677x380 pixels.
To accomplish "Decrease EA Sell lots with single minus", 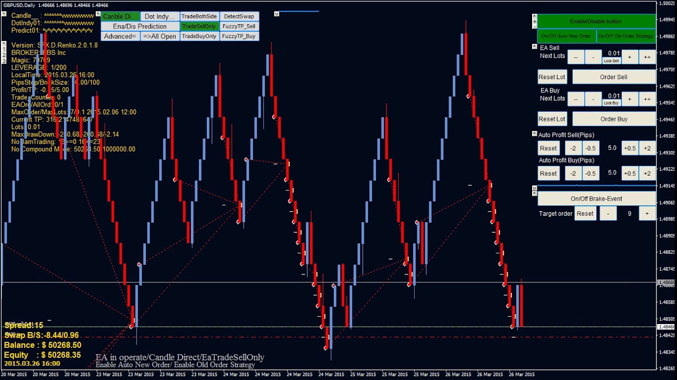I will 593,57.
